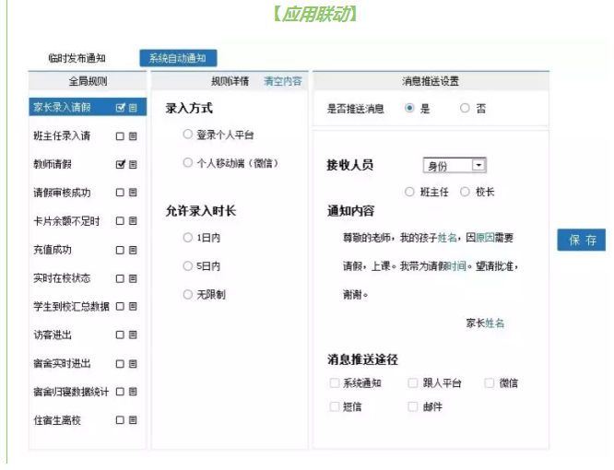
Task: Click the detail icon for 访客进出
Action: click(134, 335)
